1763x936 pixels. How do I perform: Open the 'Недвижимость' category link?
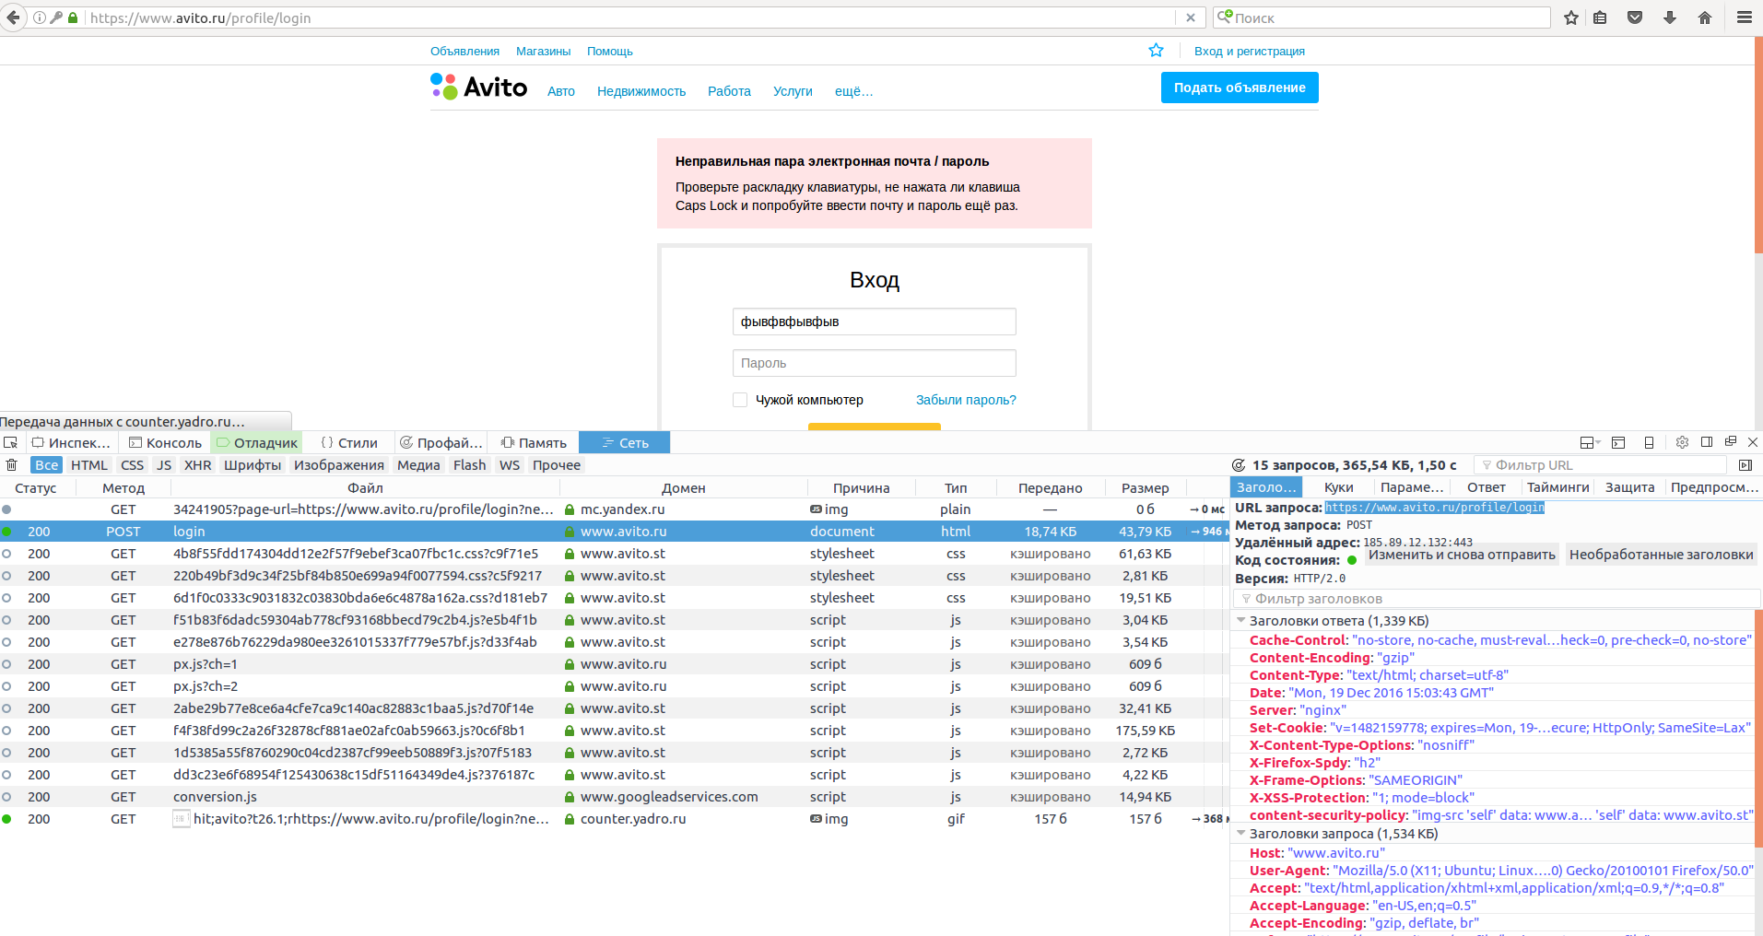(x=641, y=91)
